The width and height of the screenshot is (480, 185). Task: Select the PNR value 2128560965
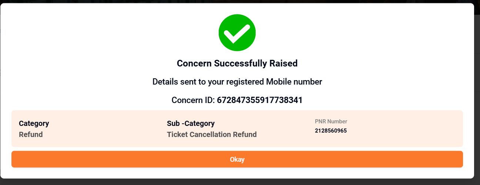331,131
